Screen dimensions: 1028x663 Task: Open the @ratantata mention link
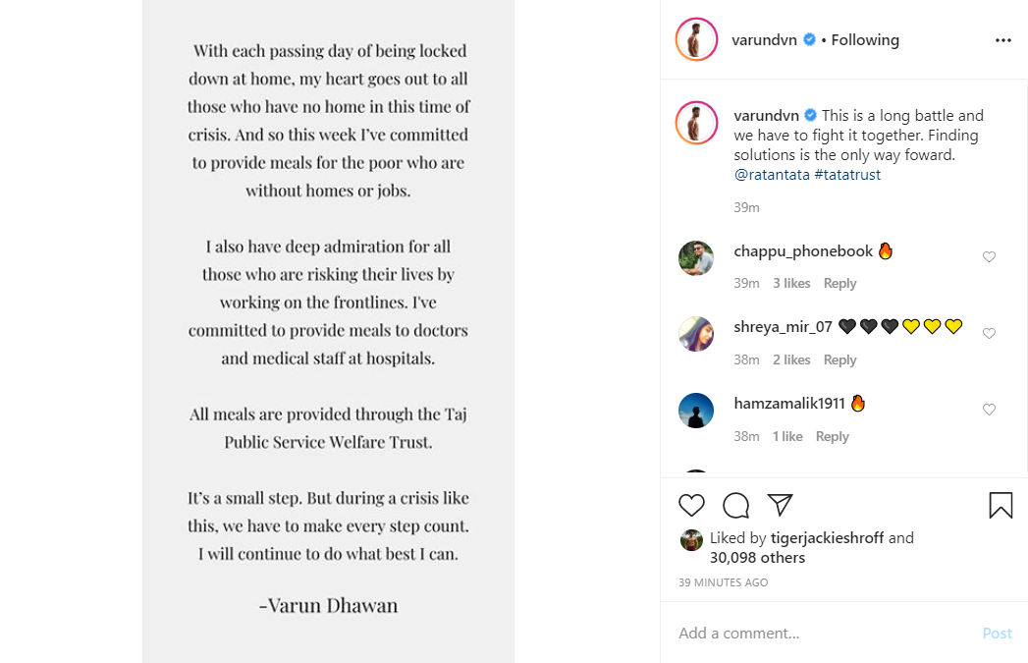(x=772, y=175)
